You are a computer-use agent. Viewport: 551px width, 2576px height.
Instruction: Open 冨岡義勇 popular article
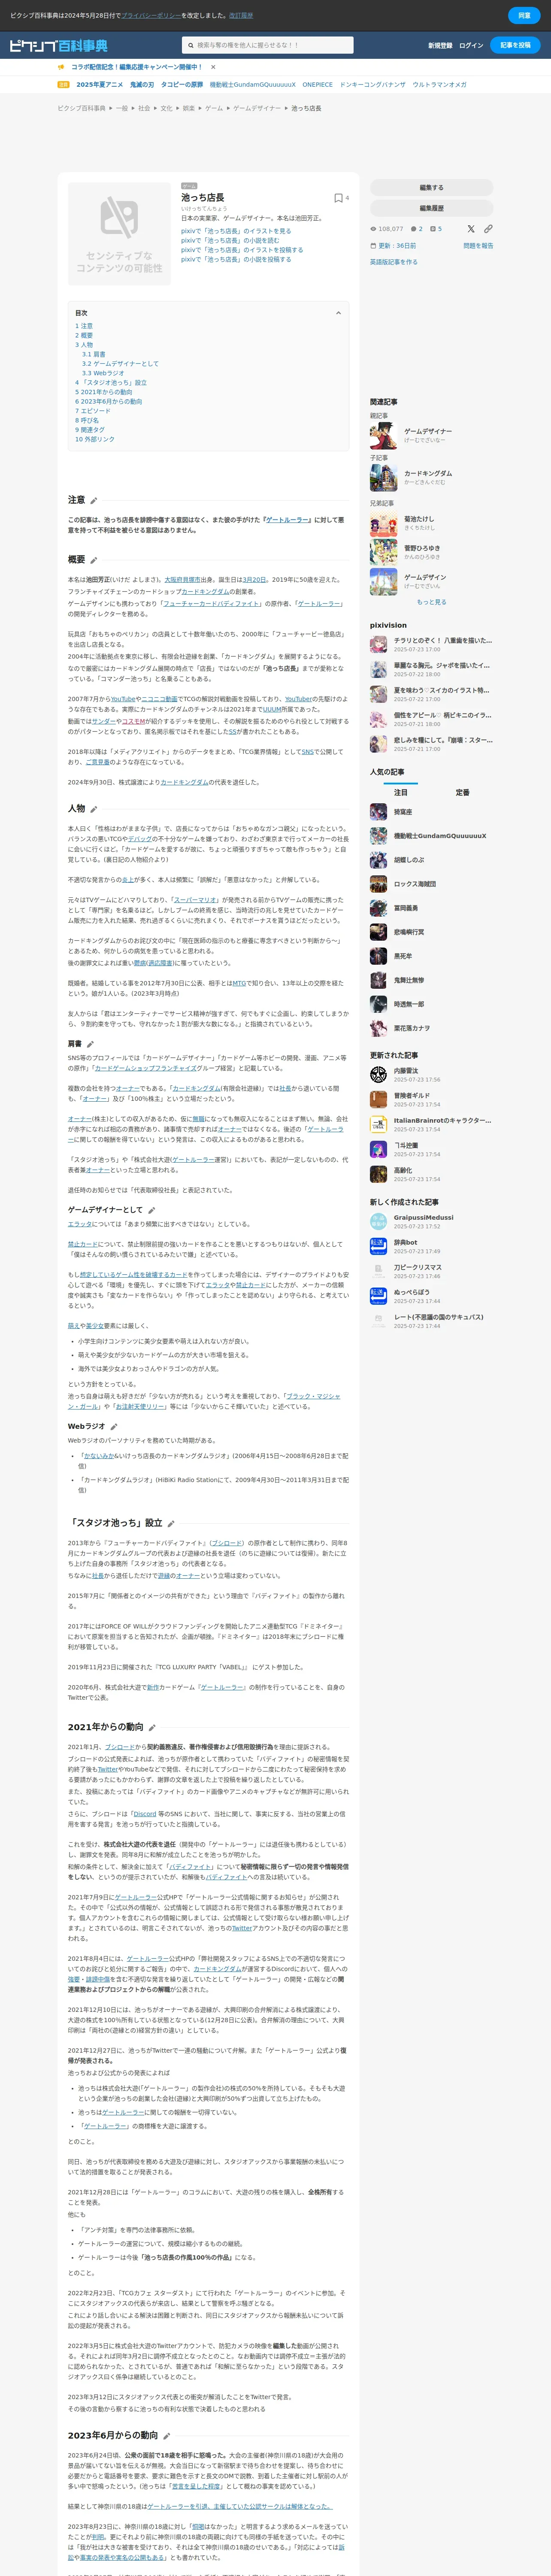point(406,908)
